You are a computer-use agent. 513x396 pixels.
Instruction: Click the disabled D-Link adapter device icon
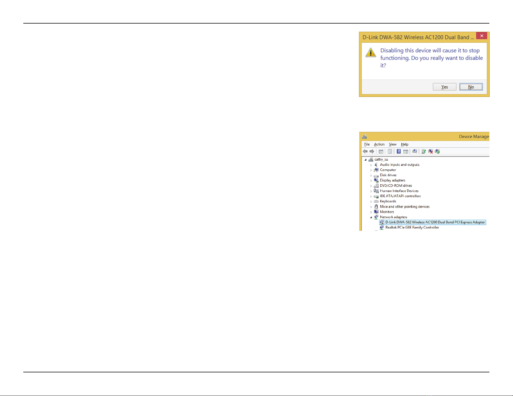click(382, 222)
